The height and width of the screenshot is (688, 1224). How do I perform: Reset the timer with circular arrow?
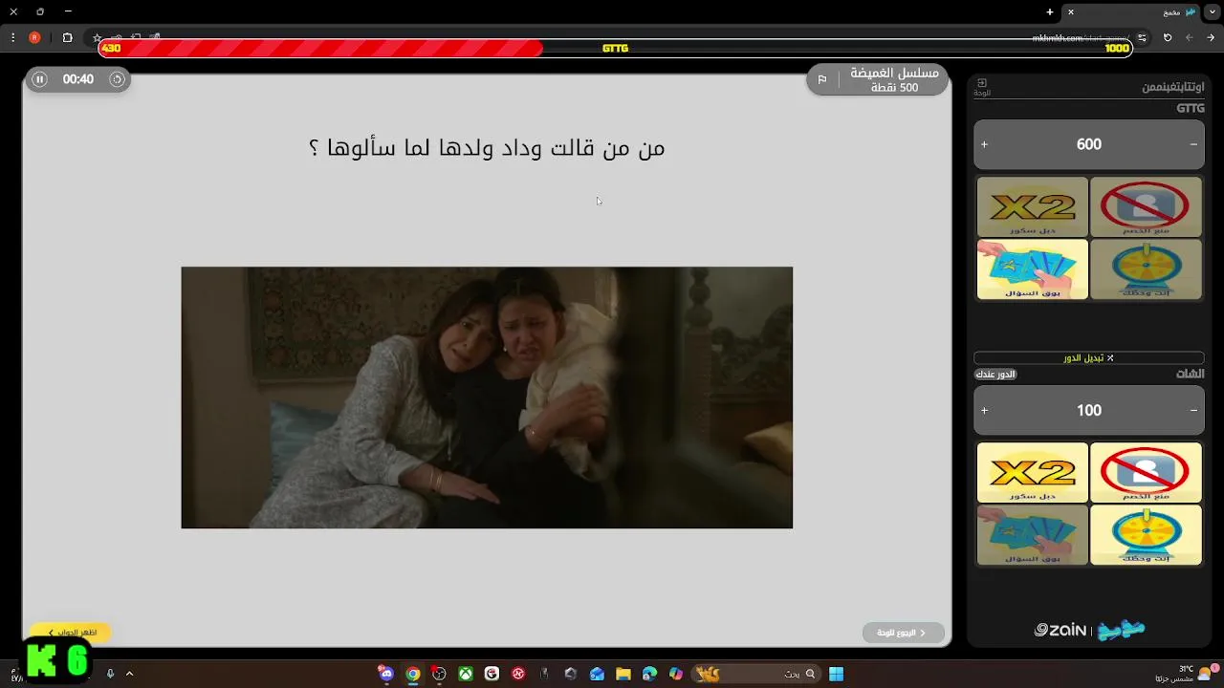(117, 79)
